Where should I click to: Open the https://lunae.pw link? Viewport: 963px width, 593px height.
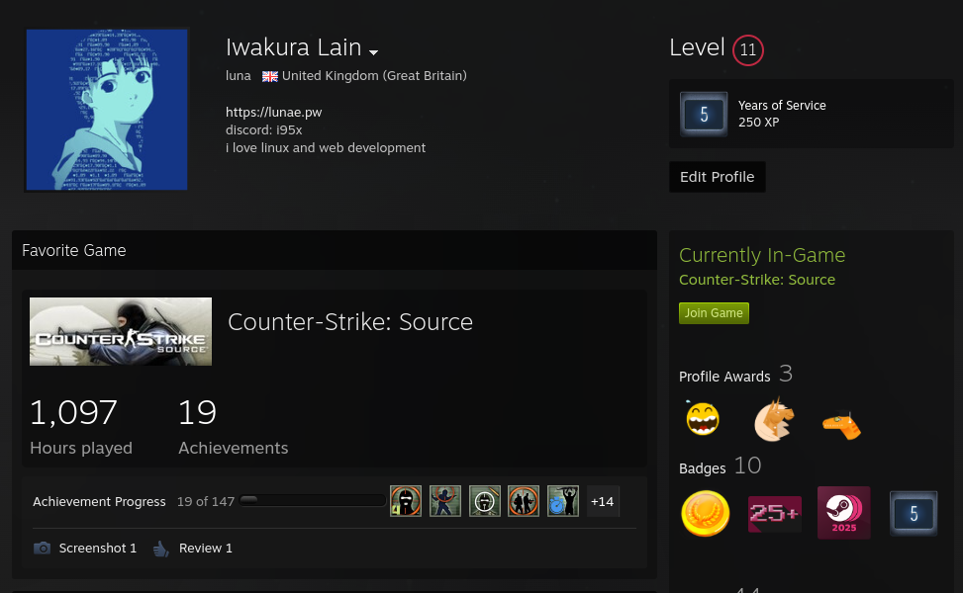tap(273, 112)
